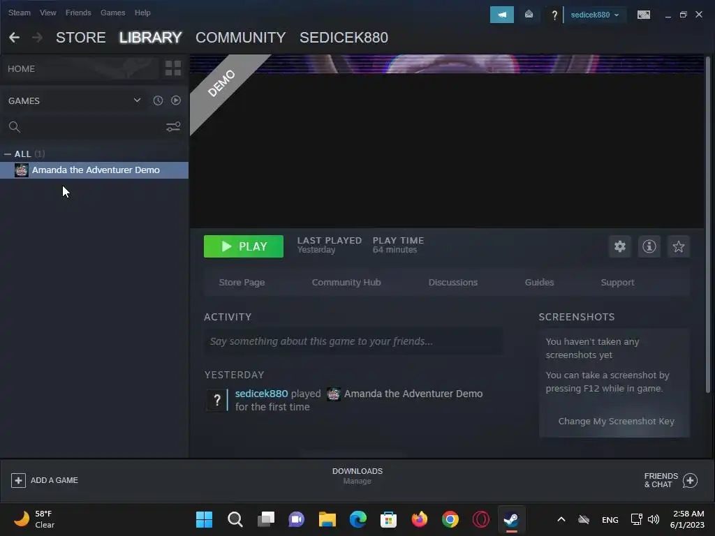This screenshot has height=536, width=715.
Task: Go back with the left arrow
Action: 14,38
